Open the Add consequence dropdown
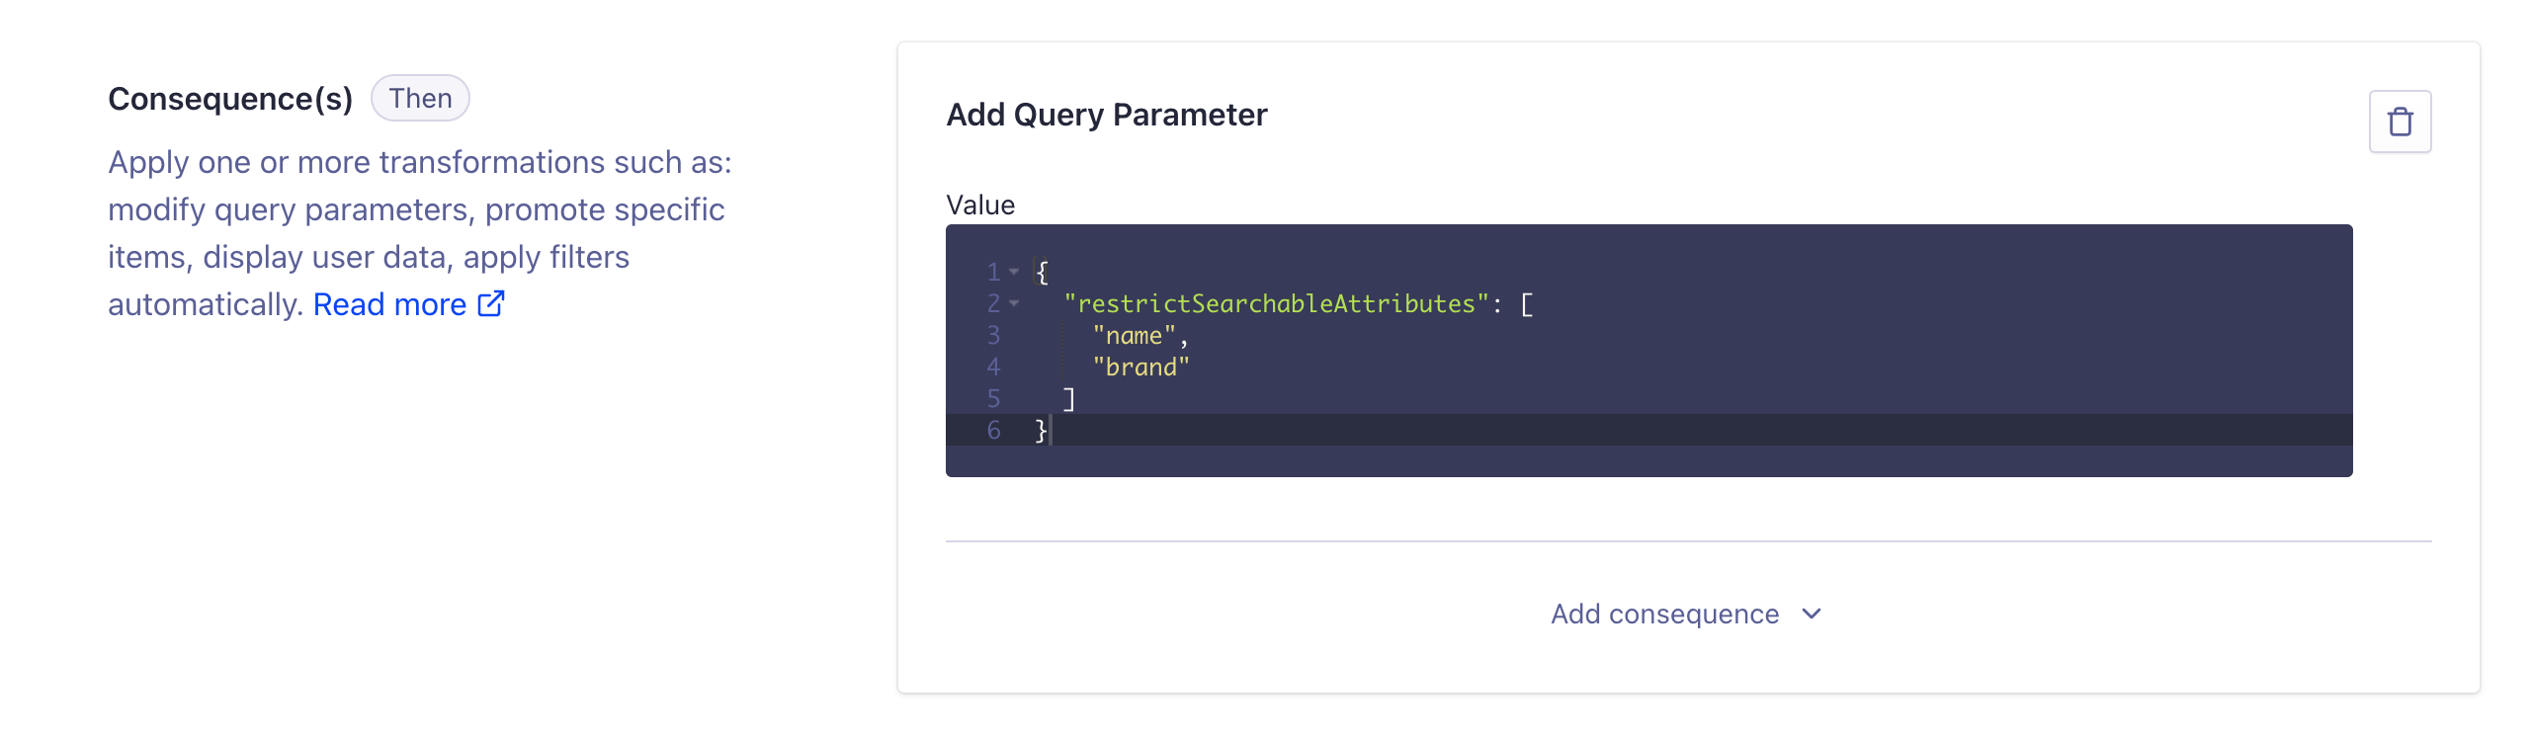2532x739 pixels. [1686, 615]
